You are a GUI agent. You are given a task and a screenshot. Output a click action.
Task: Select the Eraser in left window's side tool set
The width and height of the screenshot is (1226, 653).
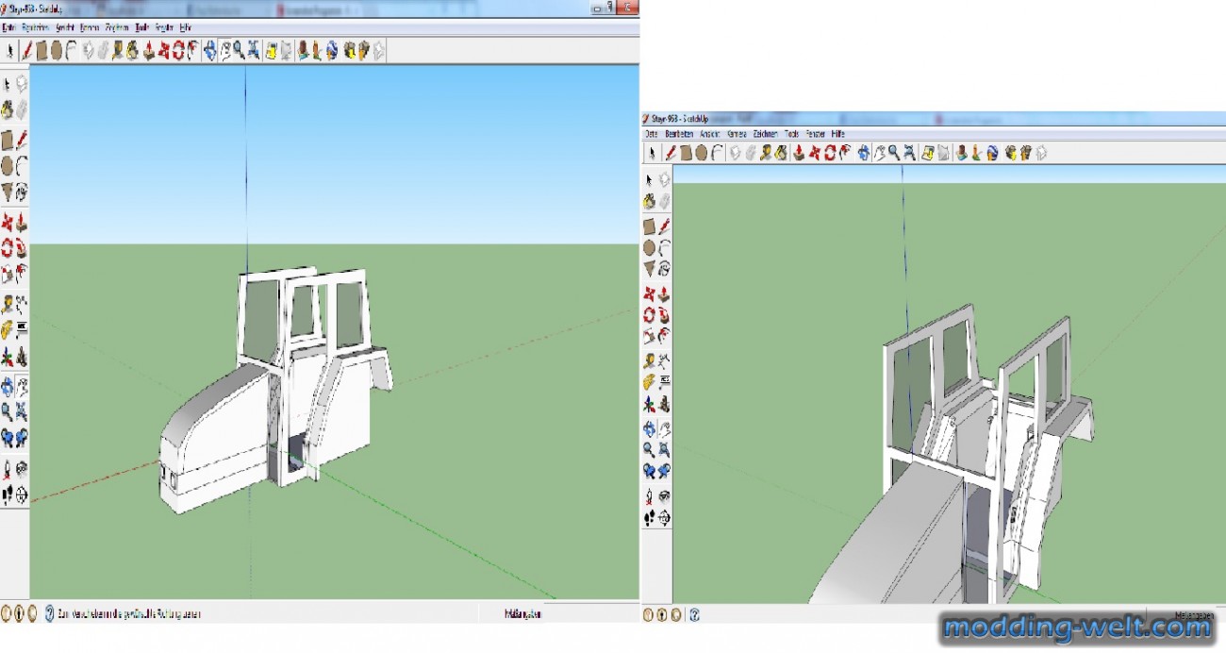21,110
